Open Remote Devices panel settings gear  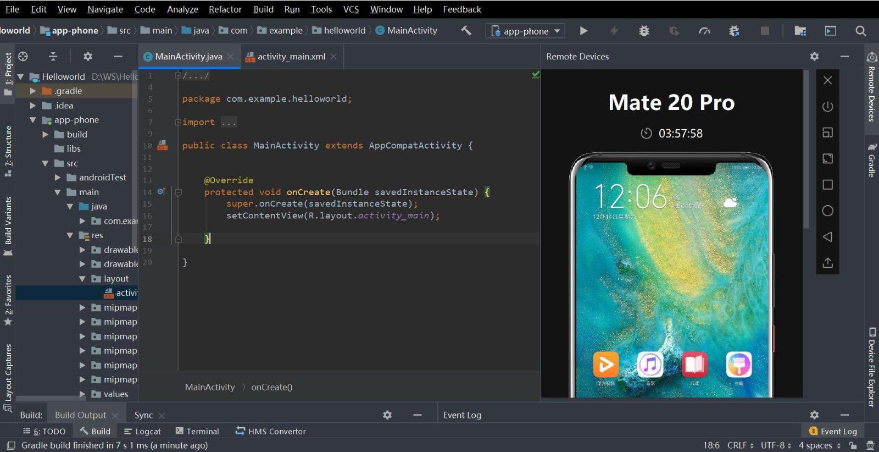click(x=814, y=57)
